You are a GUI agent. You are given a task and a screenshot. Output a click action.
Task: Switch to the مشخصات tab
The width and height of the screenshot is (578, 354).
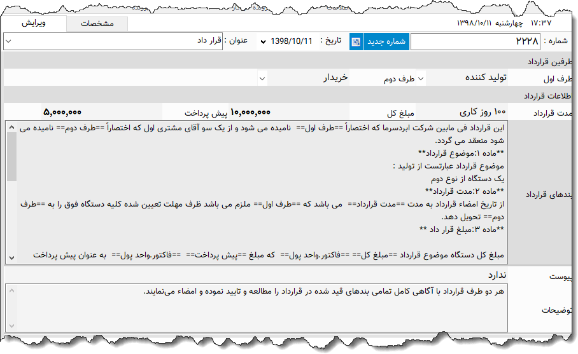click(97, 24)
